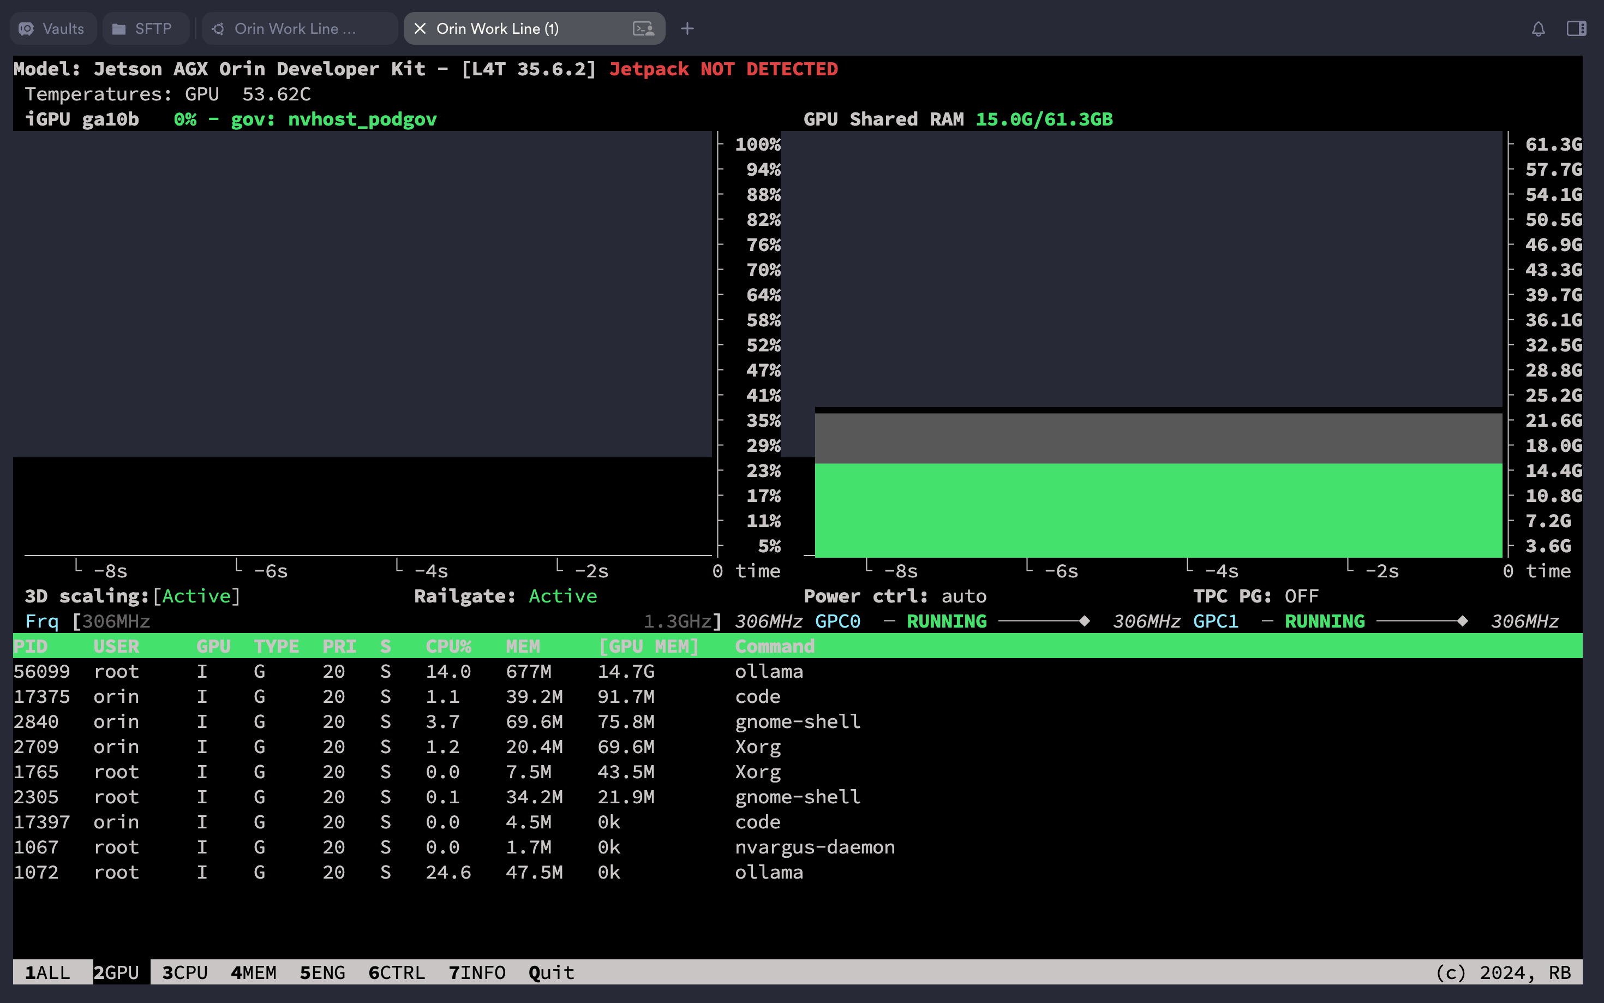
Task: Click the ollama process row PID 56099
Action: [798, 671]
